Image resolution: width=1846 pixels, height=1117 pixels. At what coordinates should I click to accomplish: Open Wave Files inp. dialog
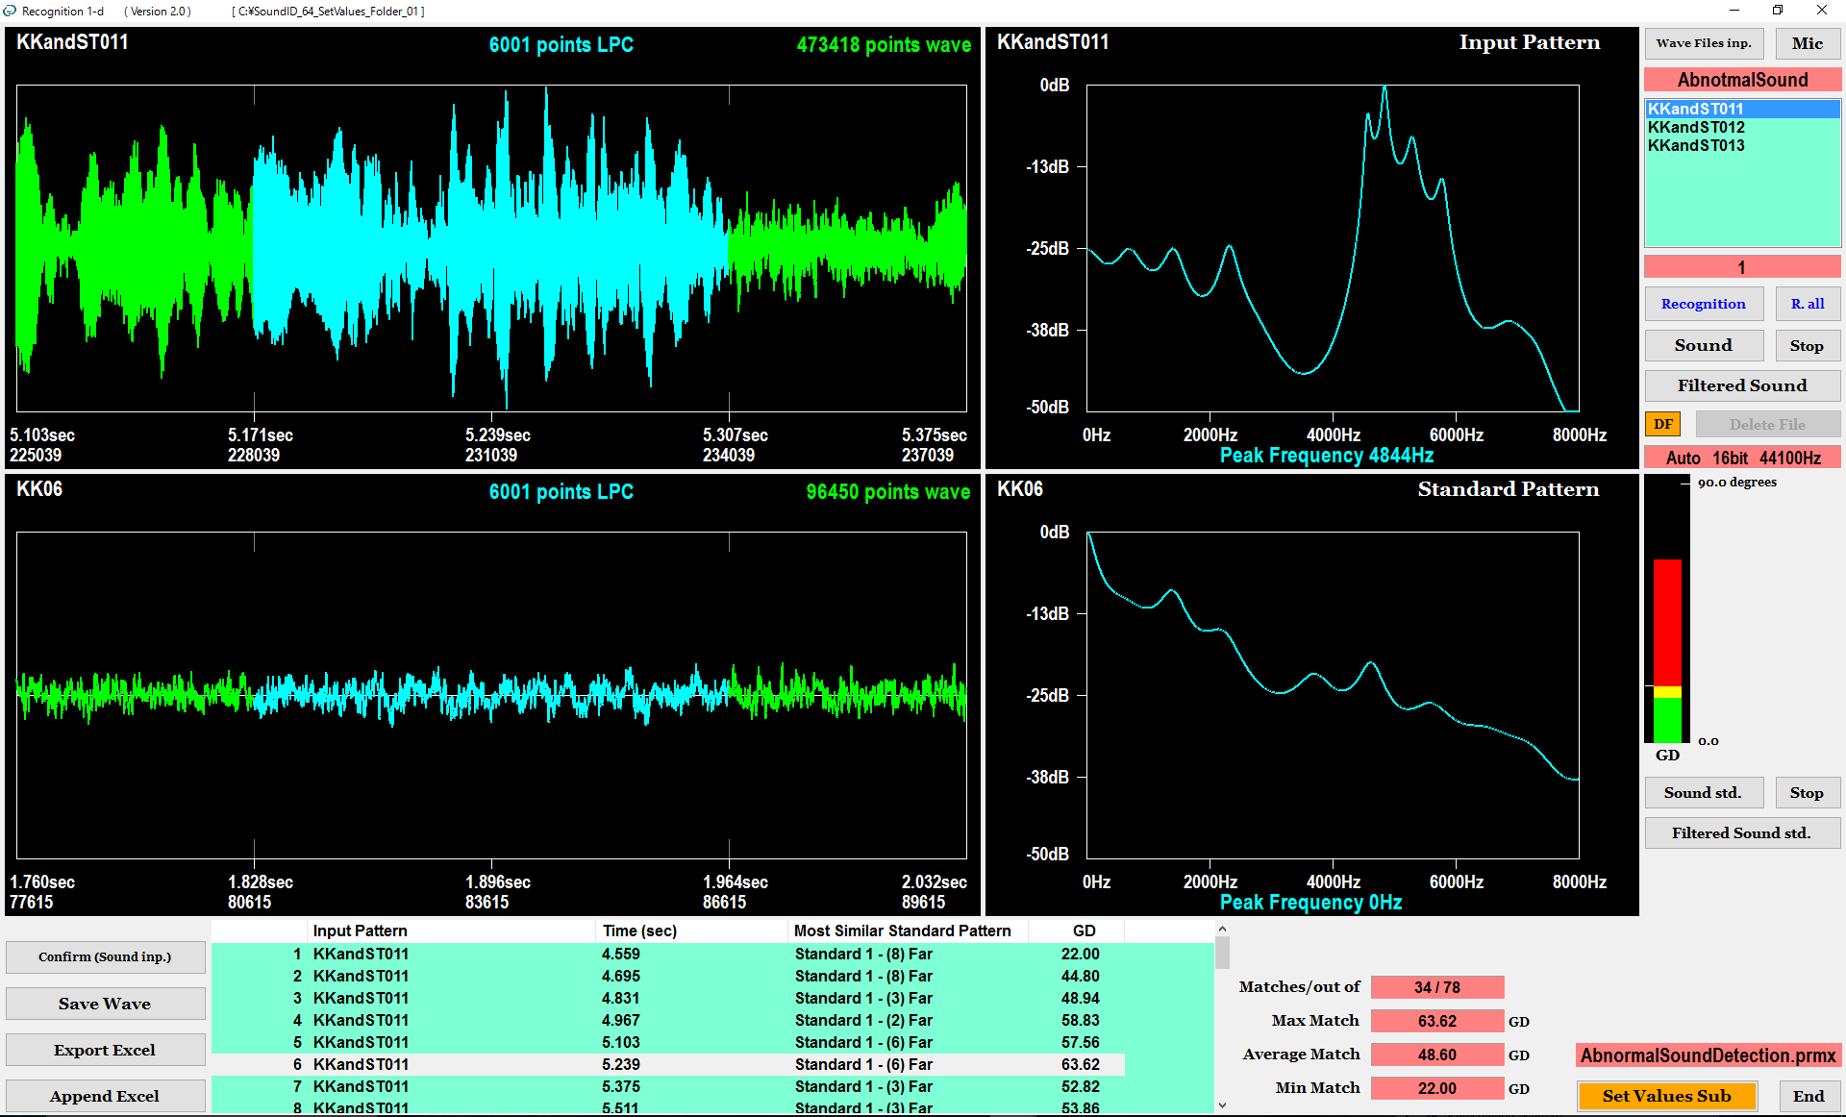click(x=1703, y=43)
